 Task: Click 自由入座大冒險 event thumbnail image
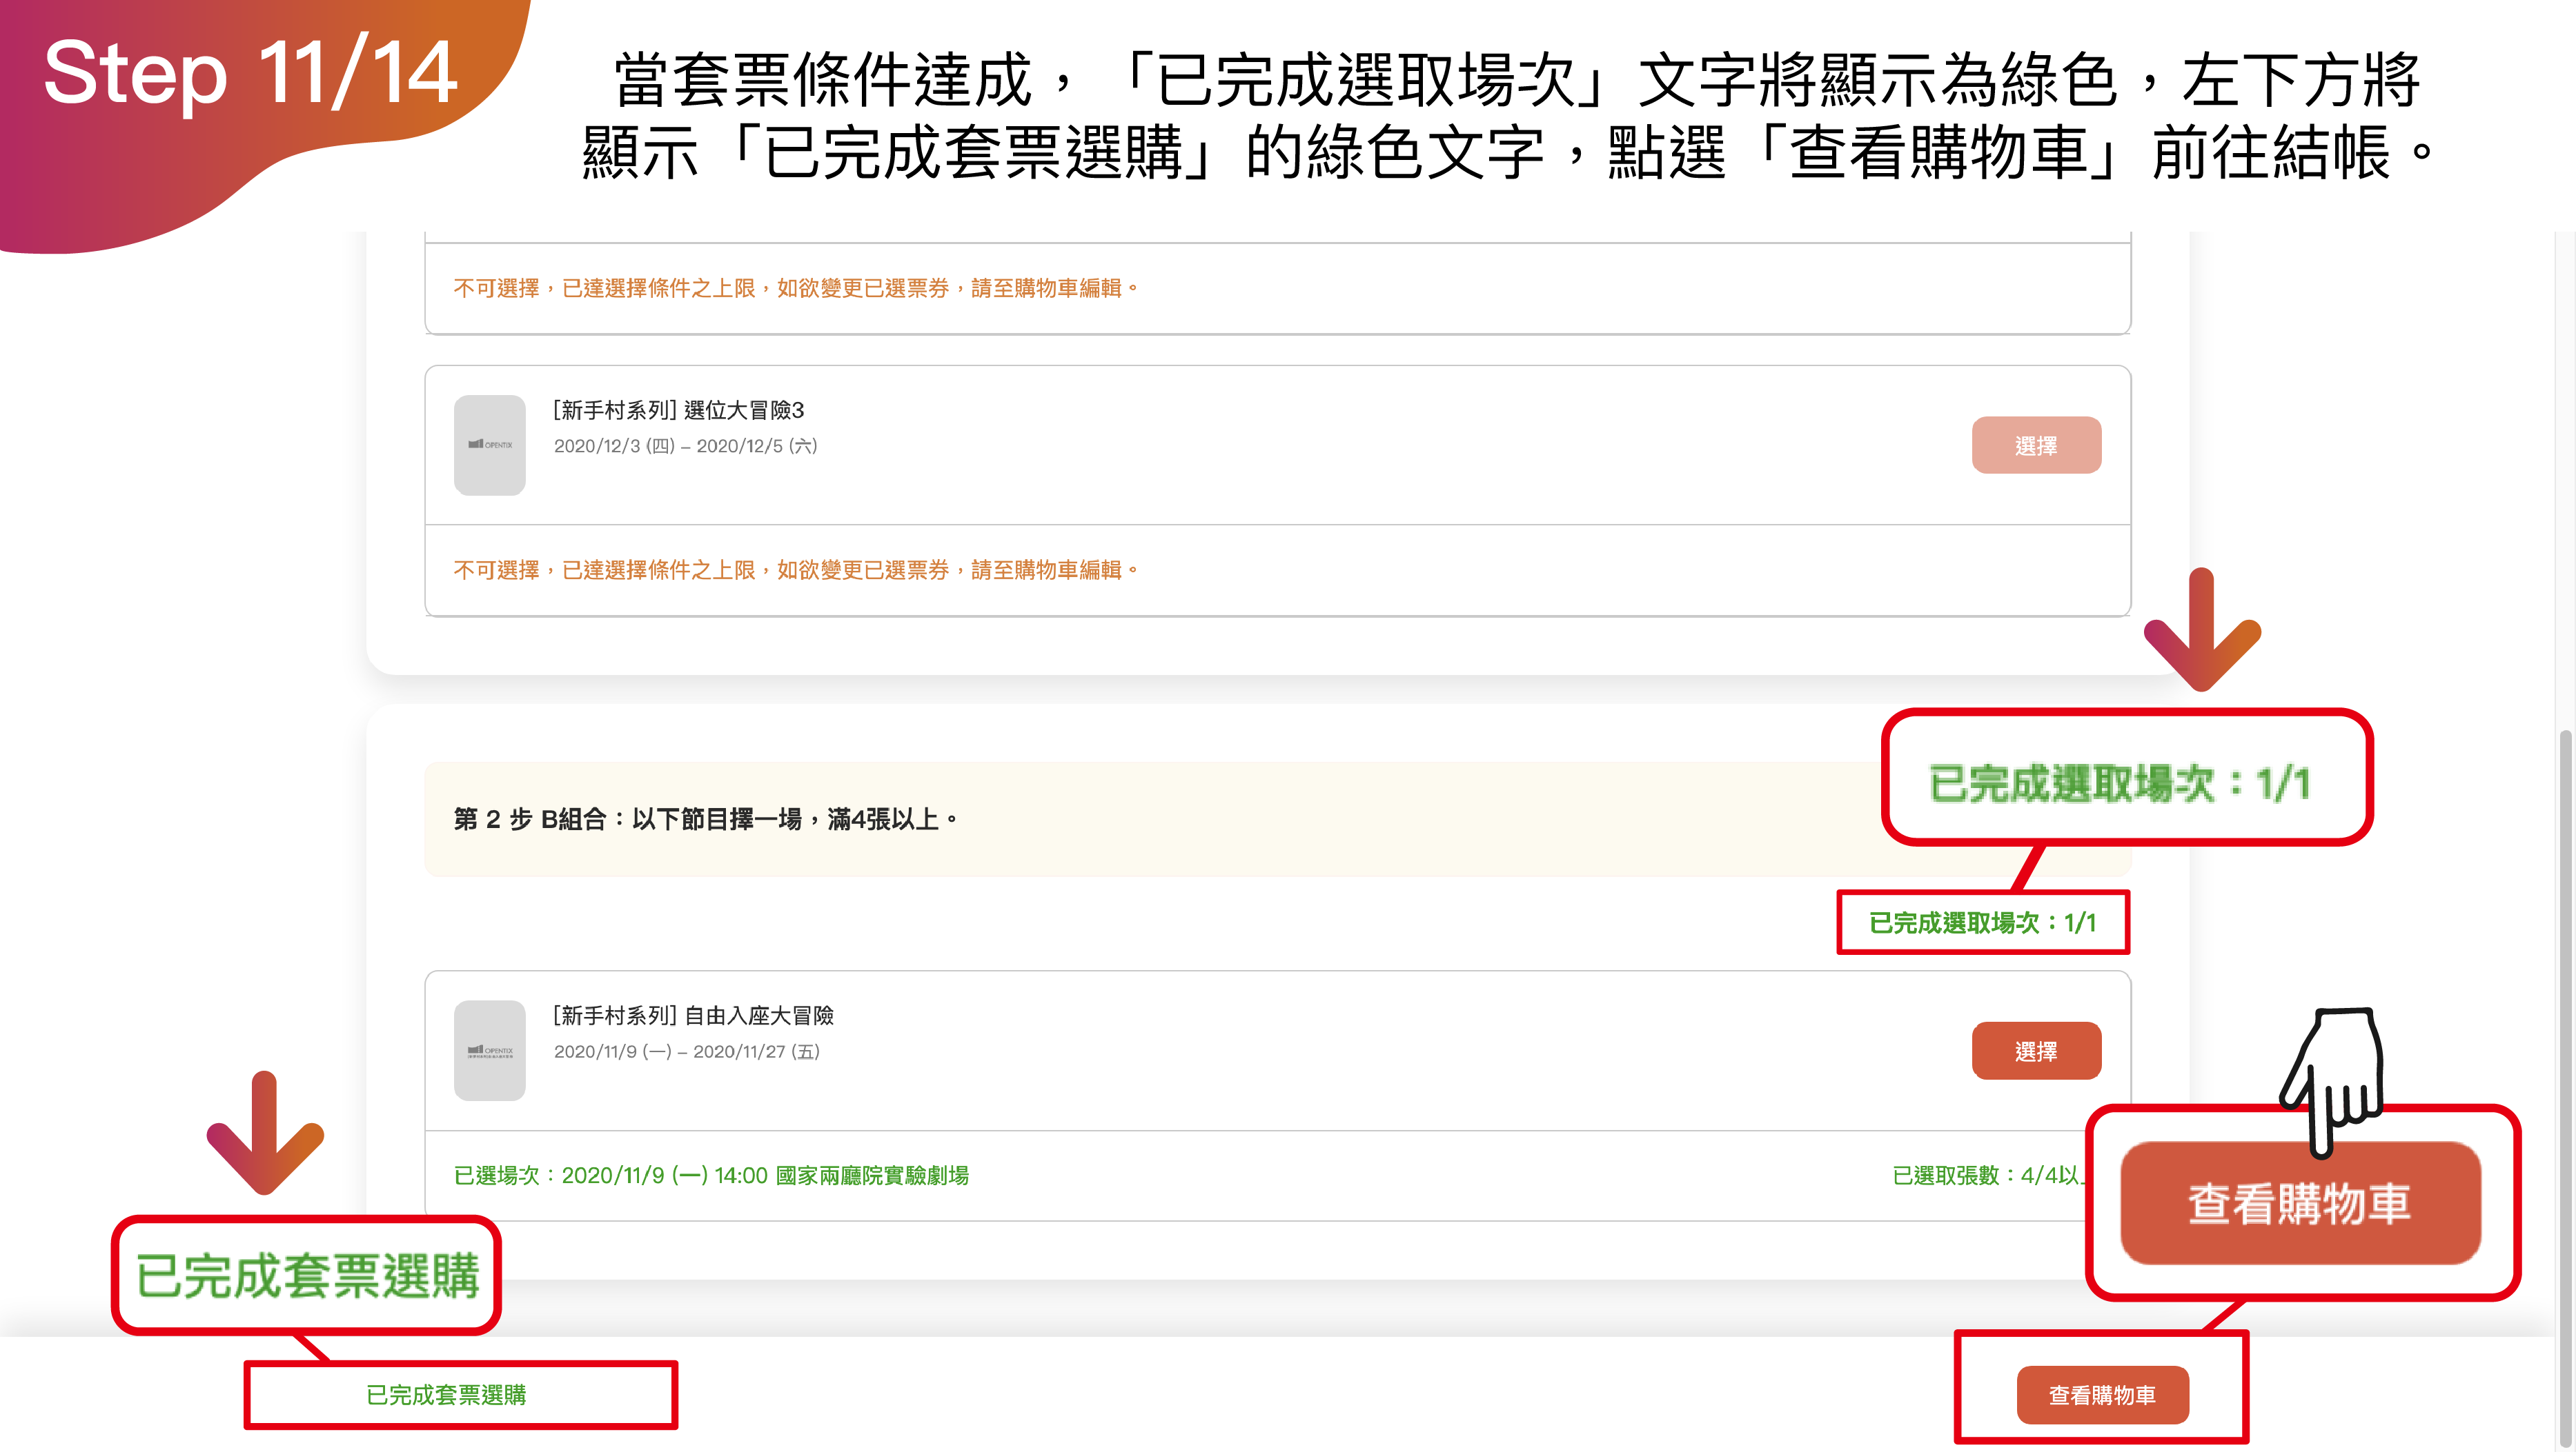tap(489, 1050)
